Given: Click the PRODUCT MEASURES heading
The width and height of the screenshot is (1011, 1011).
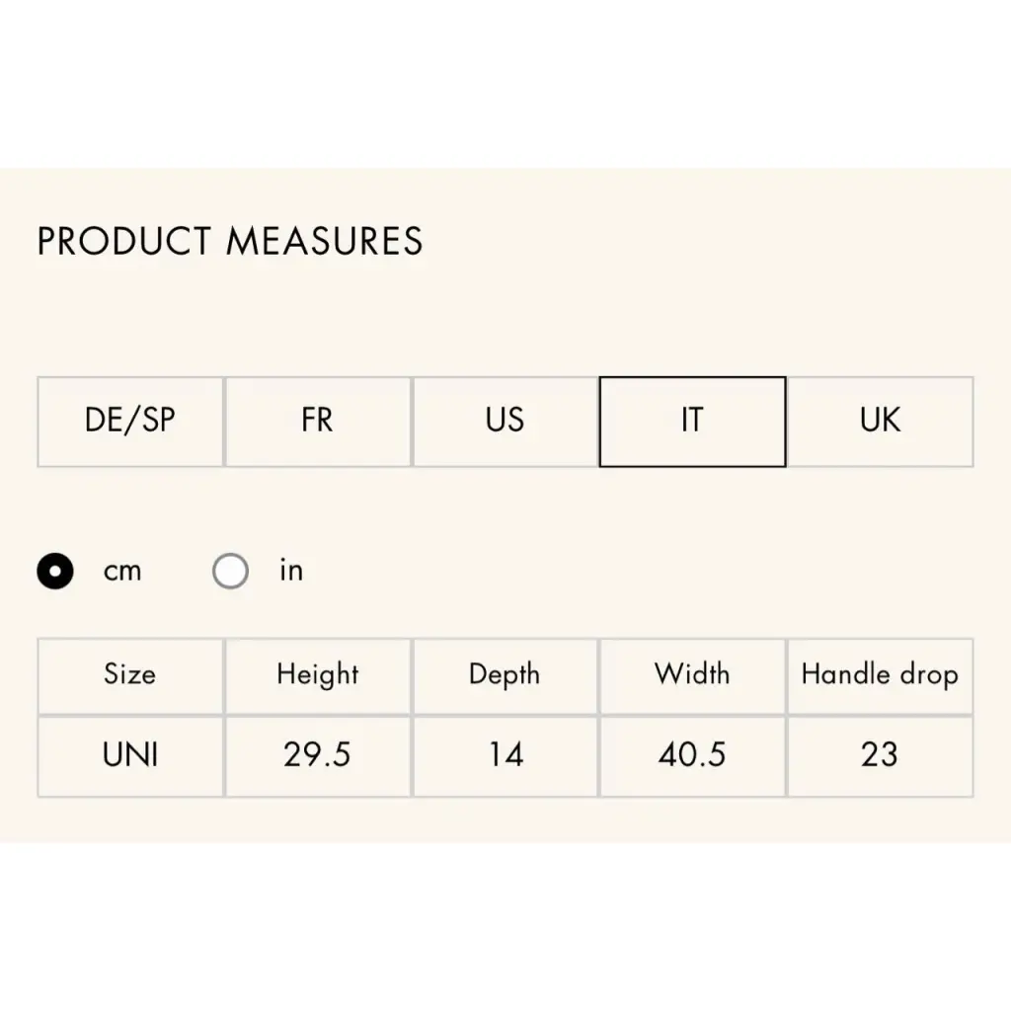Looking at the screenshot, I should coord(230,242).
